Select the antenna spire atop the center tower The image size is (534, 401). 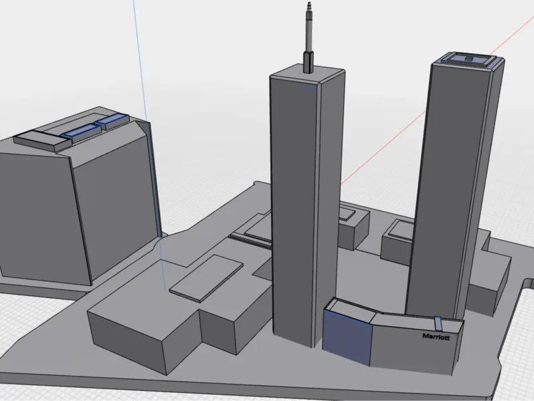[x=309, y=37]
